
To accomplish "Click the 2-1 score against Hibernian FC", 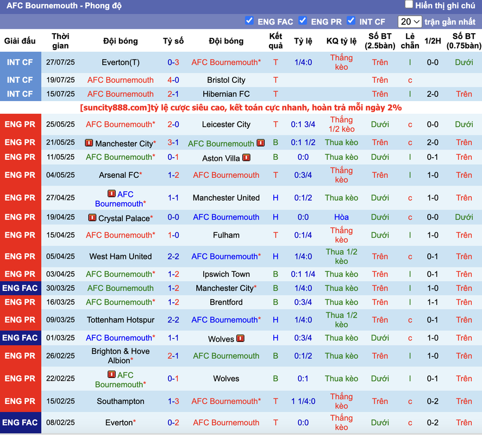I will click(173, 94).
